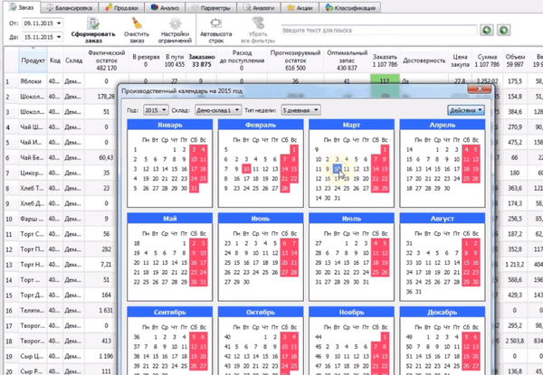
Task: Click the Достоверность column header
Action: [424, 61]
